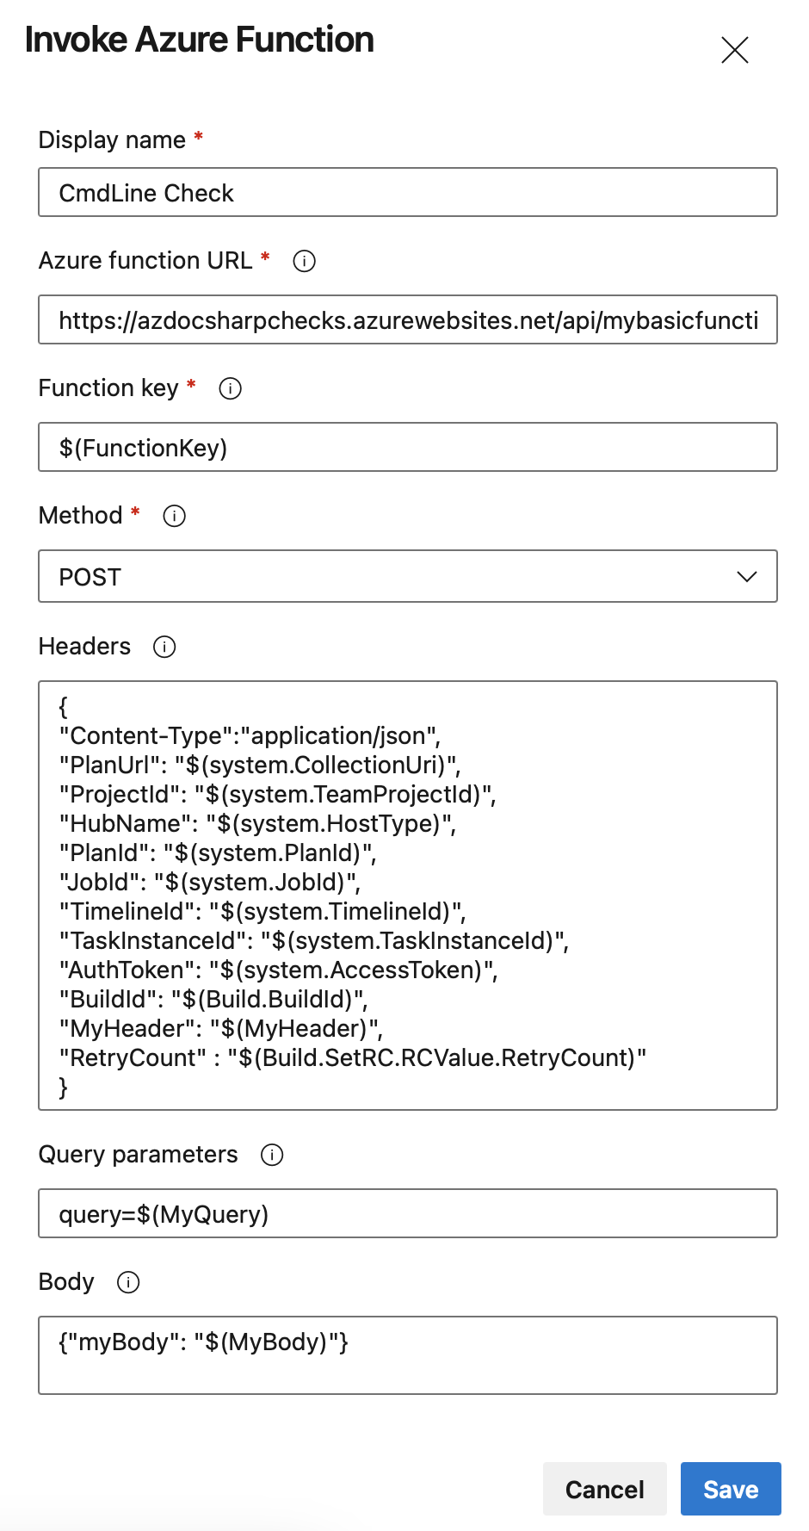Click the Method info icon
Screen dimensions: 809x1531
pyautogui.click(x=174, y=516)
